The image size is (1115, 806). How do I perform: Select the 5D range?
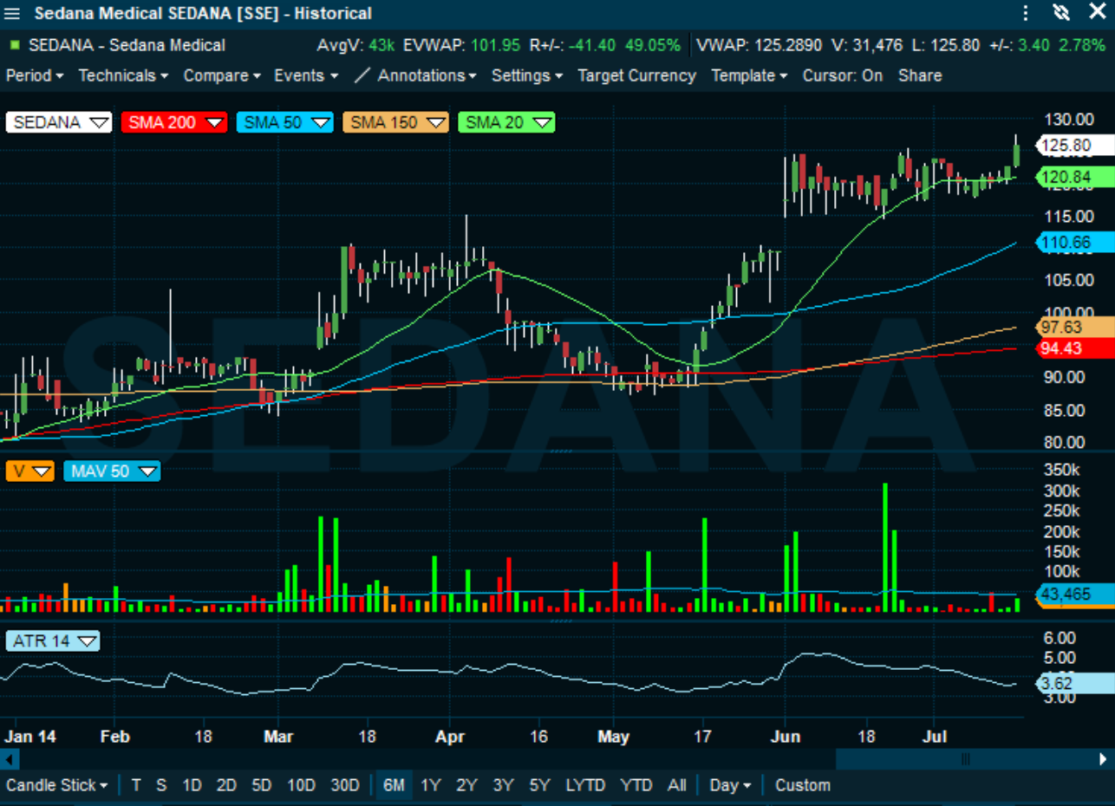click(261, 785)
